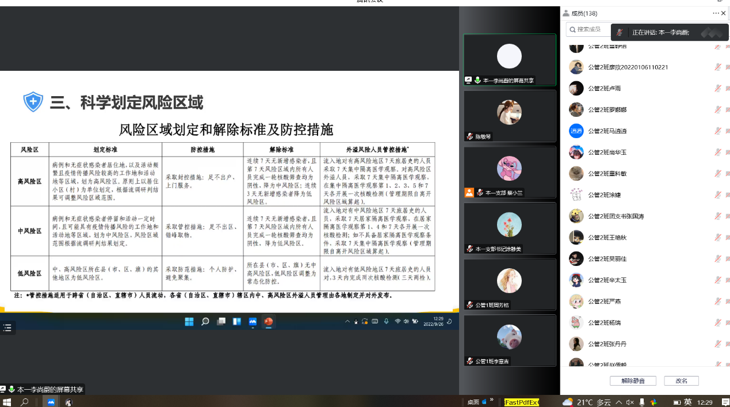Click the 改名 (rename) button
The width and height of the screenshot is (730, 407).
pos(681,381)
